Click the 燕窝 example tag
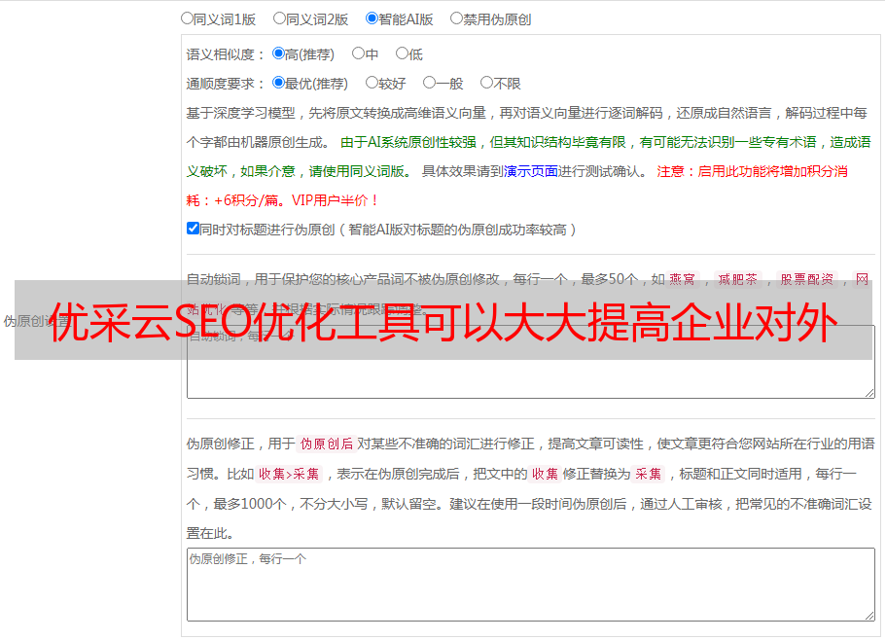This screenshot has height=640, width=886. (x=682, y=279)
